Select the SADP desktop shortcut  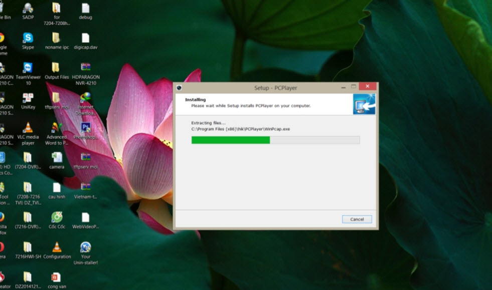pos(28,9)
